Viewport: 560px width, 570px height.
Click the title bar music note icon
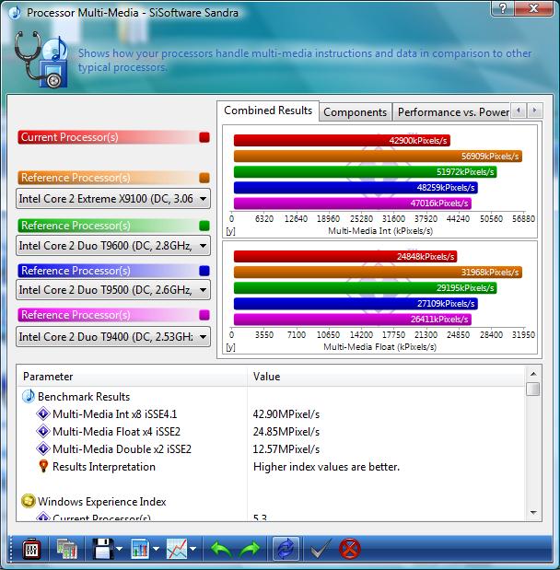pos(15,13)
